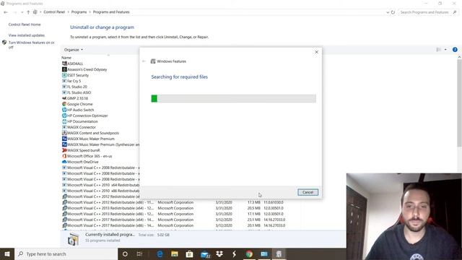Close the Windows Features dialog
The image size is (462, 260).
[x=316, y=52]
